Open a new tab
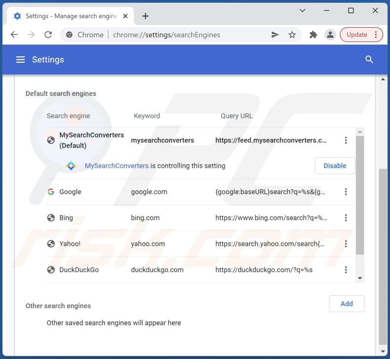 coord(145,16)
